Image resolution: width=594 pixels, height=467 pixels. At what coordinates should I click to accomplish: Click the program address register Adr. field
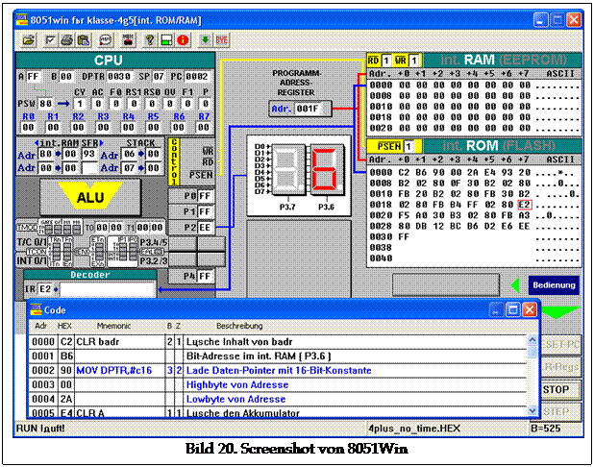(x=308, y=110)
